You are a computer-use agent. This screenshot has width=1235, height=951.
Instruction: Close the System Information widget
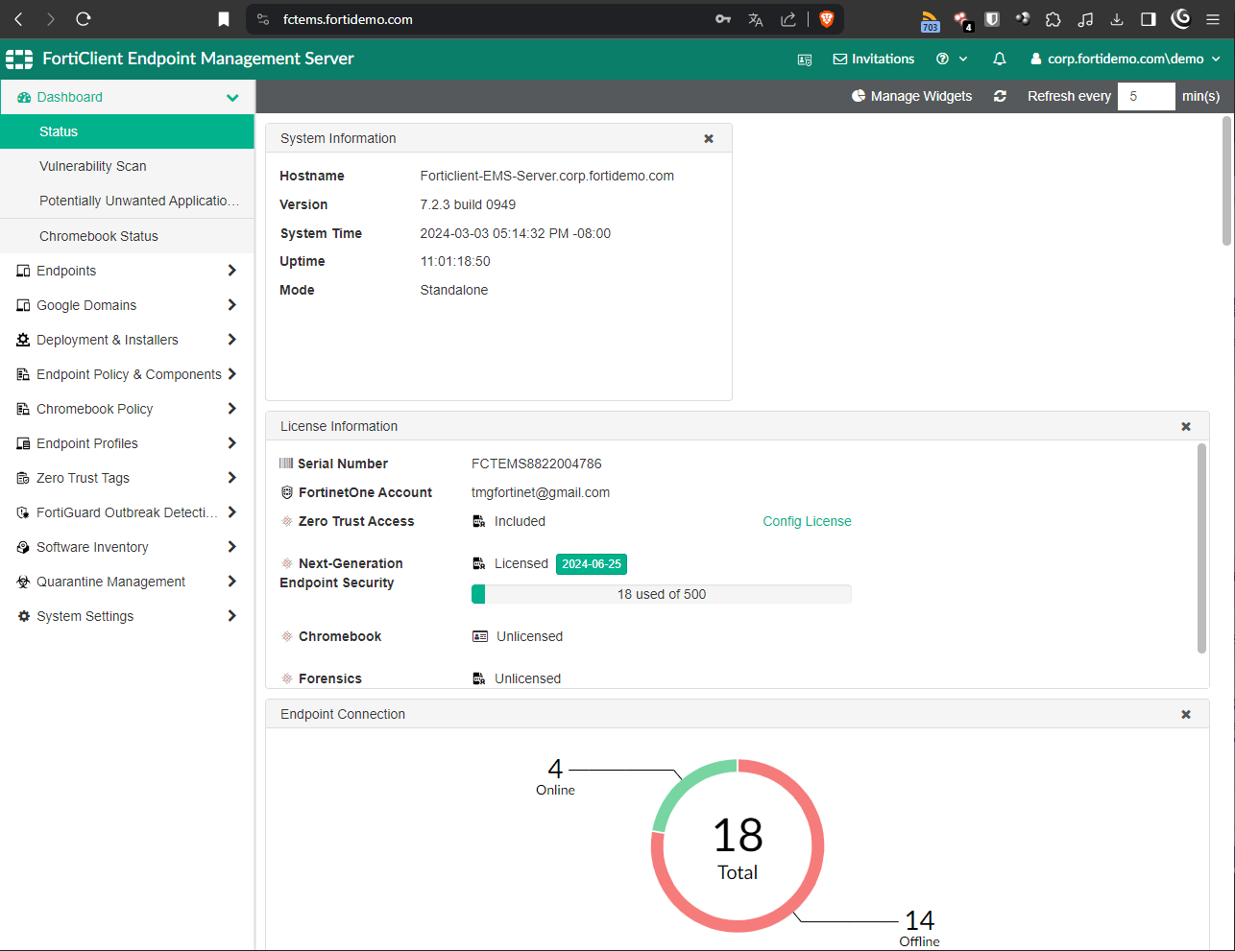[x=709, y=138]
